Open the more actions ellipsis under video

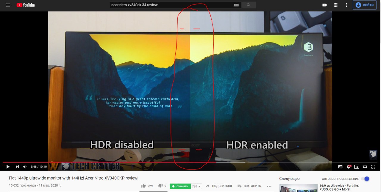point(269,186)
